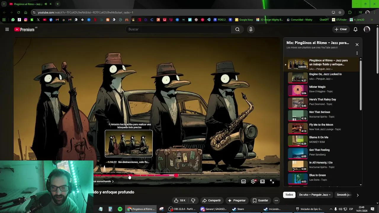379x213 pixels.
Task: Dislike the video with thumbs down
Action: 193,201
